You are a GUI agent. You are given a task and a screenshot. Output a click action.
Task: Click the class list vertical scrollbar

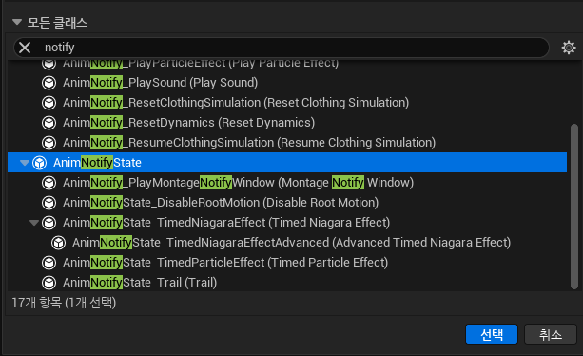(x=574, y=207)
